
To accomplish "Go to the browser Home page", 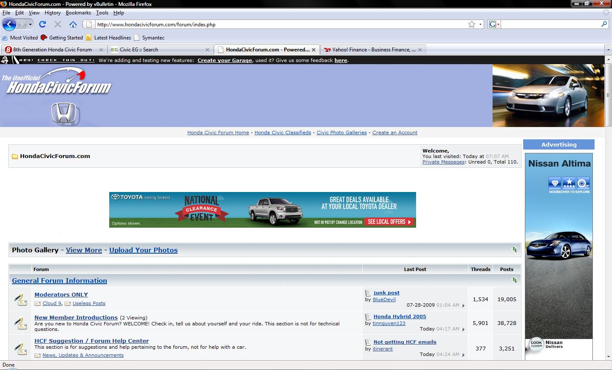I will [x=73, y=24].
